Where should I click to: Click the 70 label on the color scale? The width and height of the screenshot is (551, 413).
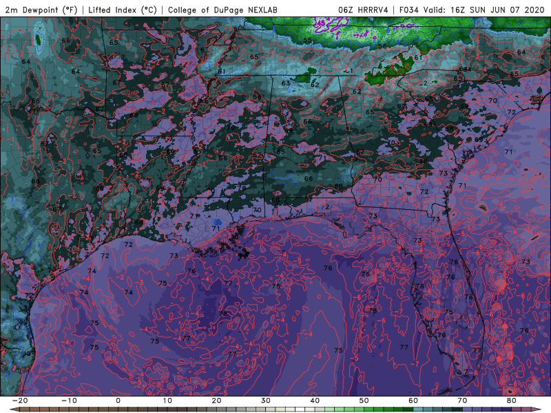click(x=462, y=401)
